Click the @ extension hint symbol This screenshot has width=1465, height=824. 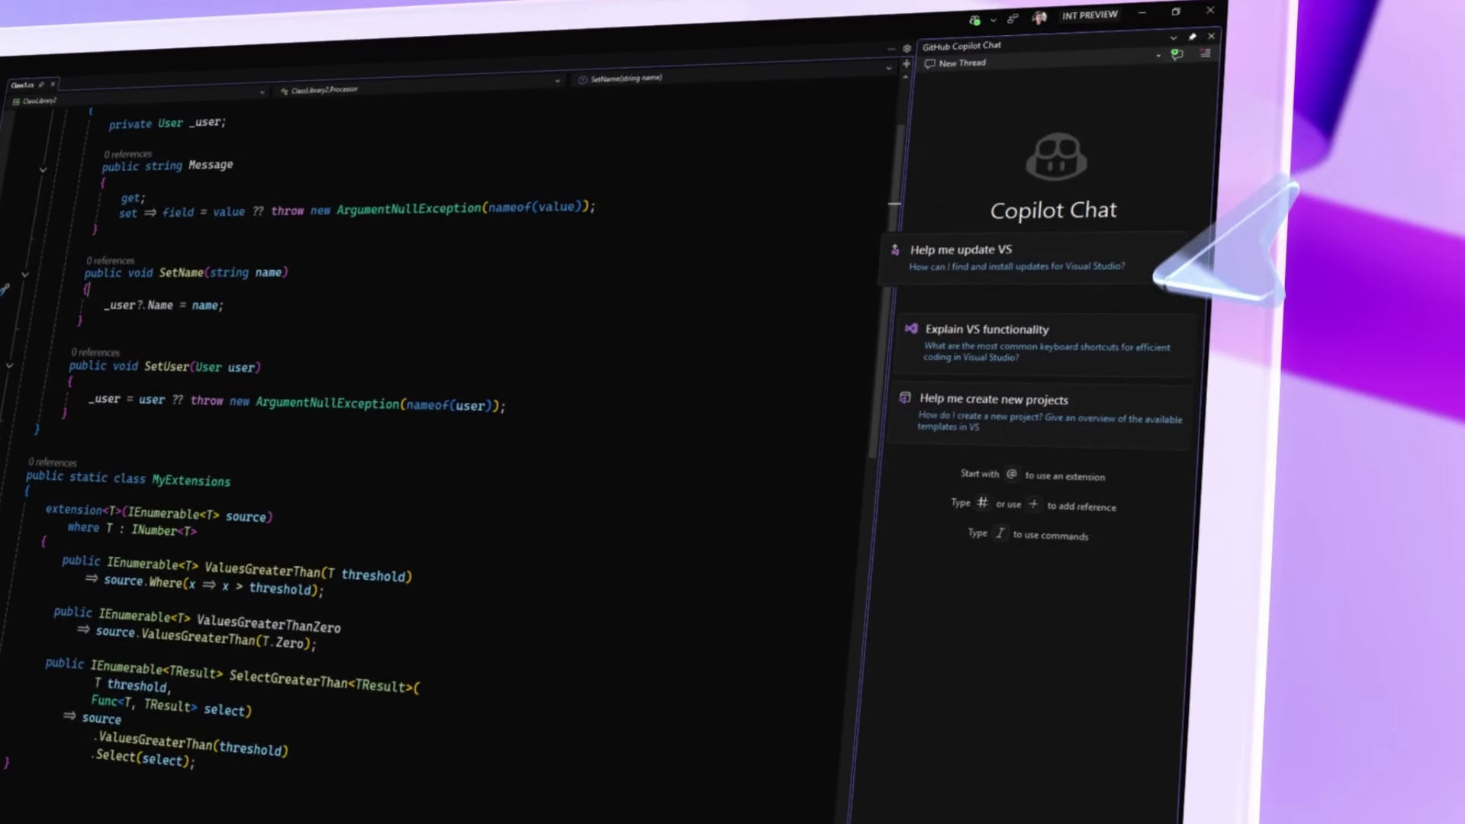click(x=1011, y=474)
